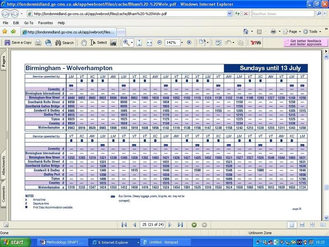Click the Windows Start button
The width and height of the screenshot is (329, 247).
pos(15,242)
